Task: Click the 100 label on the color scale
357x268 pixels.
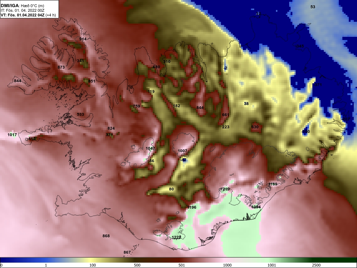Action: (x=92, y=265)
